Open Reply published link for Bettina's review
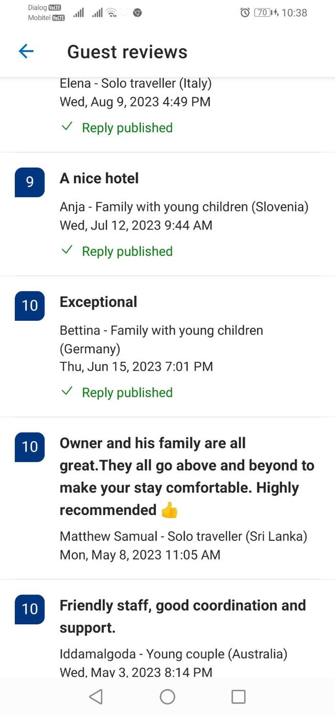 point(127,392)
